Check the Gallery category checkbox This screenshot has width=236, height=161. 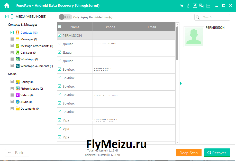point(12,82)
